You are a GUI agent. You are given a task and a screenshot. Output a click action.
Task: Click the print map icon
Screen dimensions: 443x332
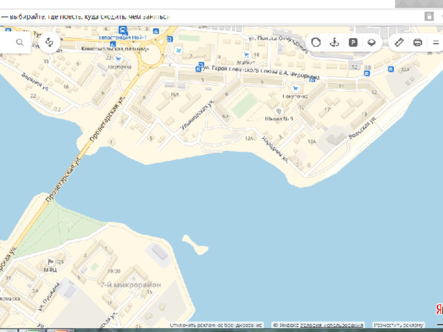pos(417,43)
